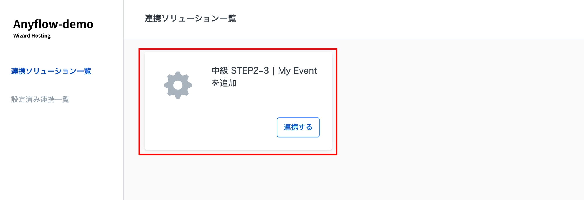Select the 中級 STEP2~3 | My Event card title
Viewport: 584px width, 200px height.
pos(264,71)
